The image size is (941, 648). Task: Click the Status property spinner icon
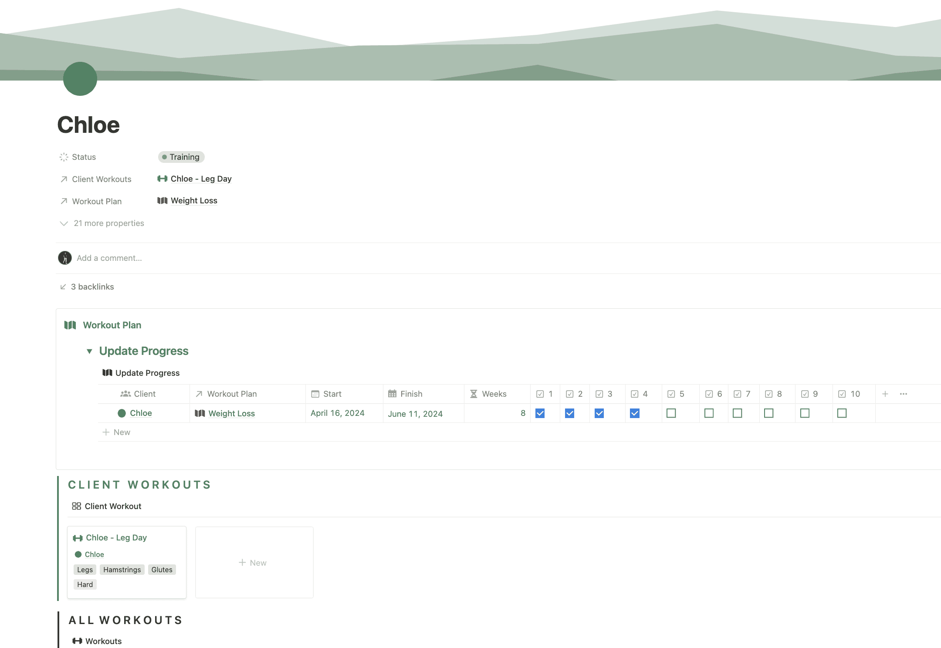click(x=64, y=157)
